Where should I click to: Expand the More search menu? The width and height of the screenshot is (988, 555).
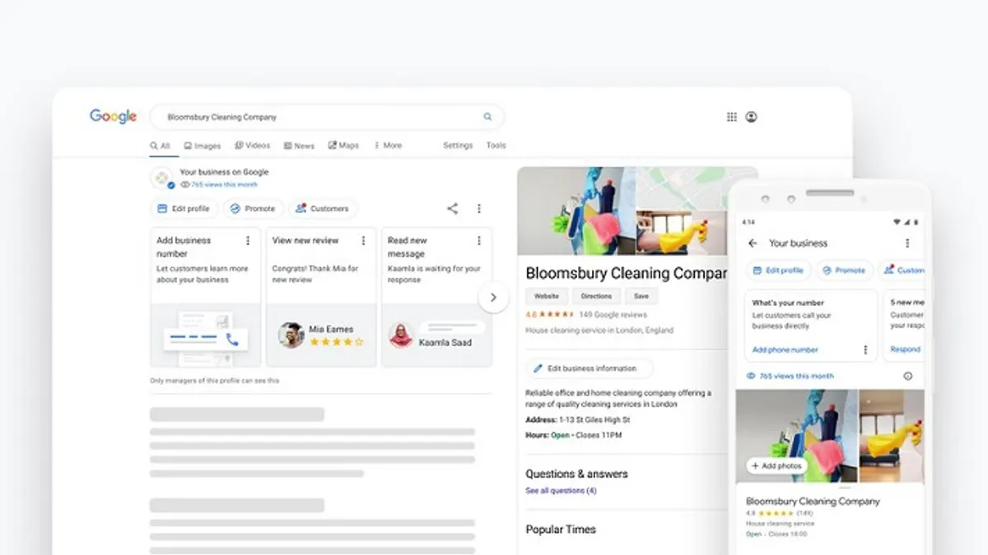click(x=388, y=146)
